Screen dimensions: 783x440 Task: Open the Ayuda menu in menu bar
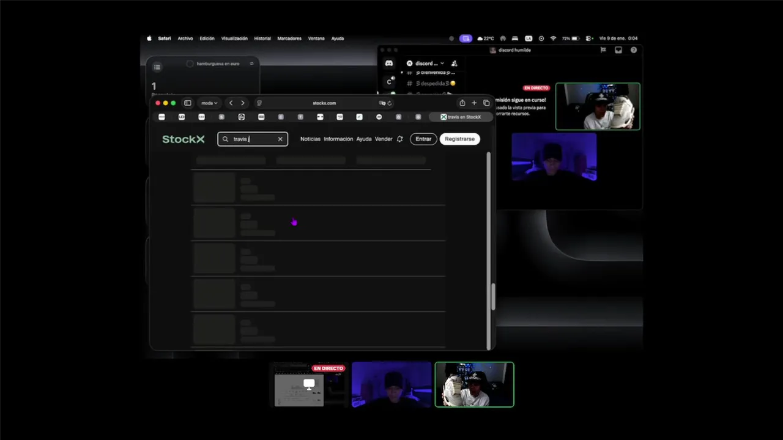[338, 38]
